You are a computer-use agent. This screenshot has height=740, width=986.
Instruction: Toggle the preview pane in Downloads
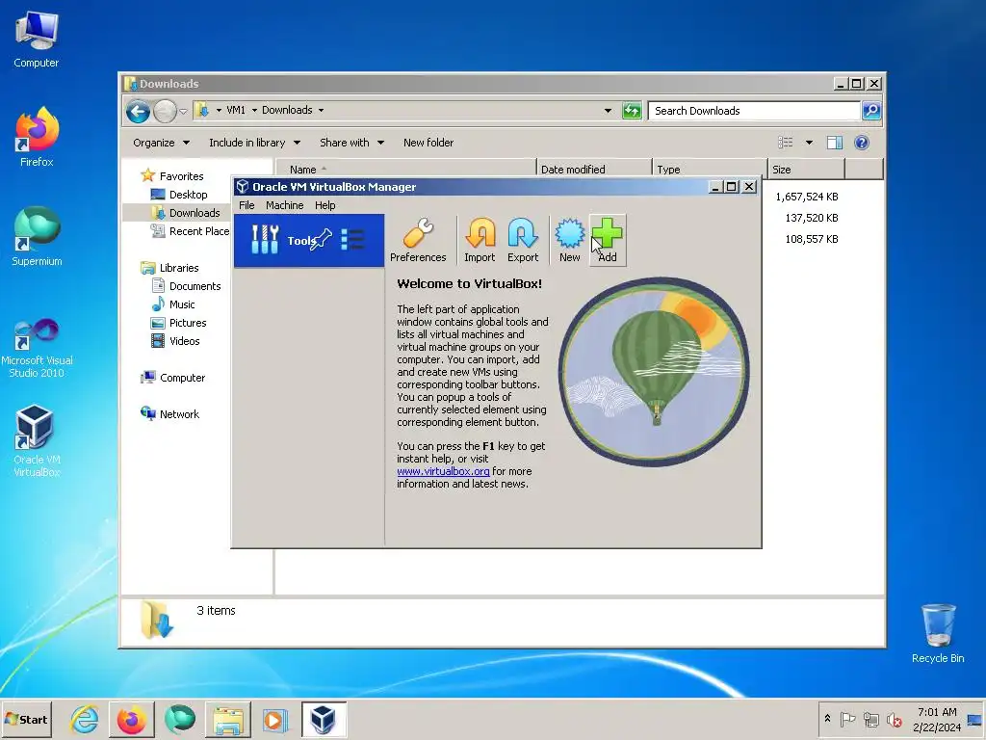pos(835,143)
